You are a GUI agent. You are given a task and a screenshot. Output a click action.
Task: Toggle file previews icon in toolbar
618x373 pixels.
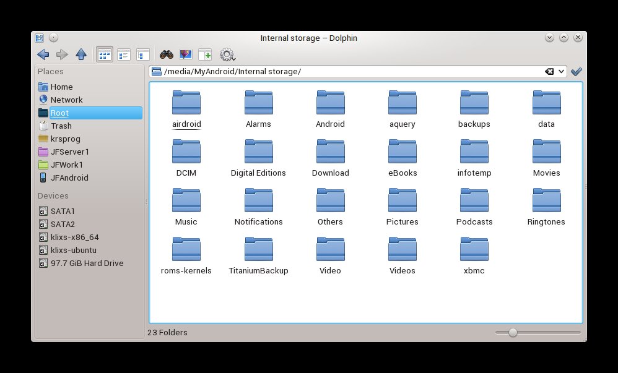[186, 54]
